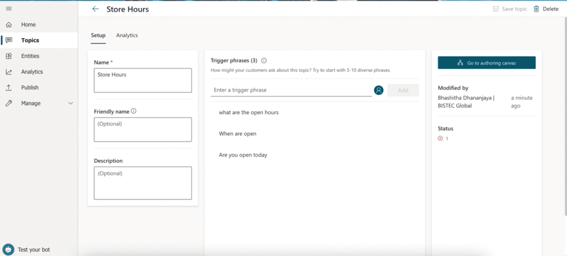Screen dimensions: 567x256
Task: Click the Topics chat bubble icon
Action: (9, 40)
